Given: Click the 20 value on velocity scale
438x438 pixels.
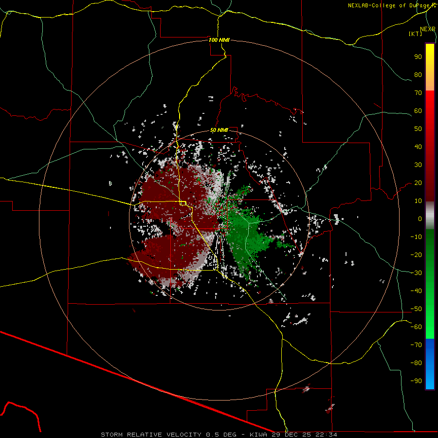Looking at the screenshot, I should point(418,182).
